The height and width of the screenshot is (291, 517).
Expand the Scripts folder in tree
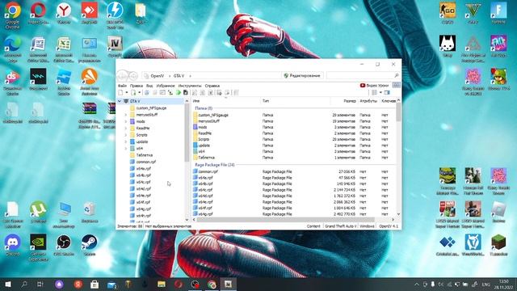126,135
